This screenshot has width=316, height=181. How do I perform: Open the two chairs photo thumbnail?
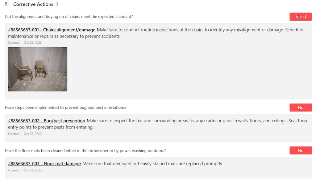38,69
